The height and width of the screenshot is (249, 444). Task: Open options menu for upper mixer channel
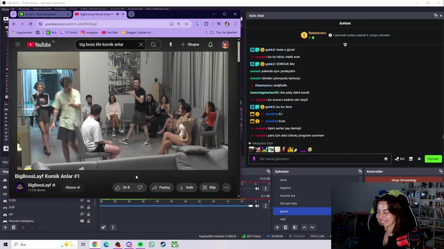tap(266, 188)
